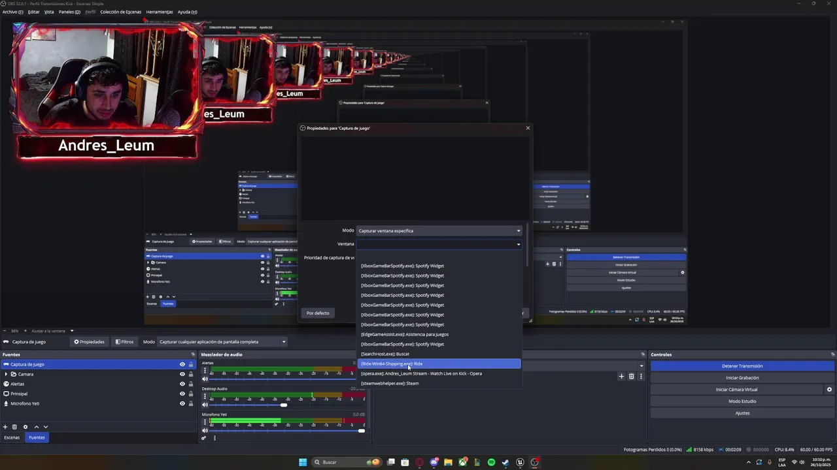The image size is (837, 470).
Task: Open advanced audio properties gear in mixer
Action: (204, 437)
